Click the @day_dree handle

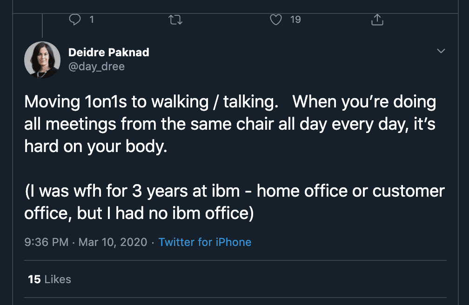click(x=96, y=66)
